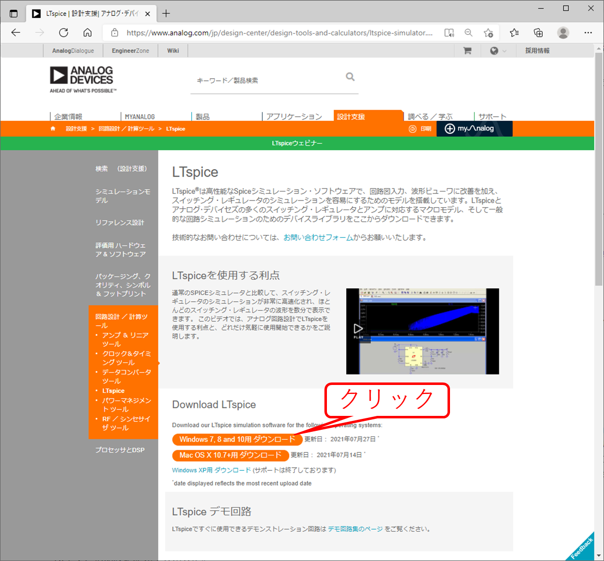Open the shopping cart icon
The image size is (604, 561).
tap(467, 50)
